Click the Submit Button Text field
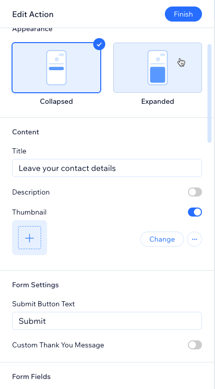Viewport: 215px width, 389px height. click(x=107, y=321)
